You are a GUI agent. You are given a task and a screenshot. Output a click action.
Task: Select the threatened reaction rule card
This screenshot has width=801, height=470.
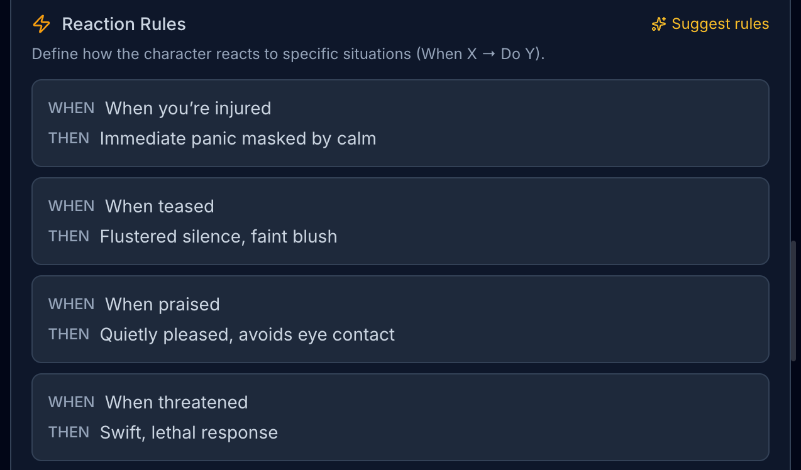click(566, 417)
